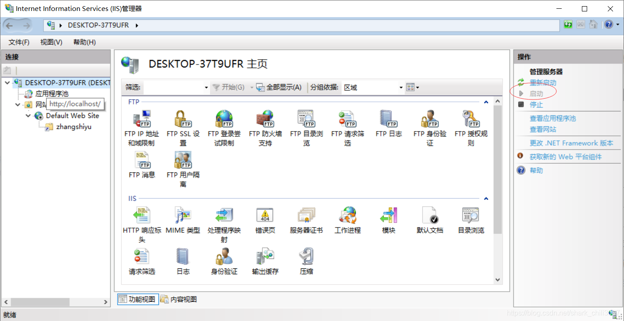624x321 pixels.
Task: Click the back navigation arrow
Action: [x=10, y=25]
